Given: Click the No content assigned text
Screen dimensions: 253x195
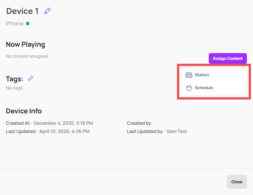Looking at the screenshot, I should [x=27, y=56].
